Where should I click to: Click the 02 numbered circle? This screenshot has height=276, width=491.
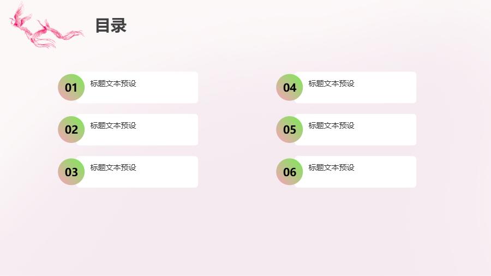pos(71,129)
